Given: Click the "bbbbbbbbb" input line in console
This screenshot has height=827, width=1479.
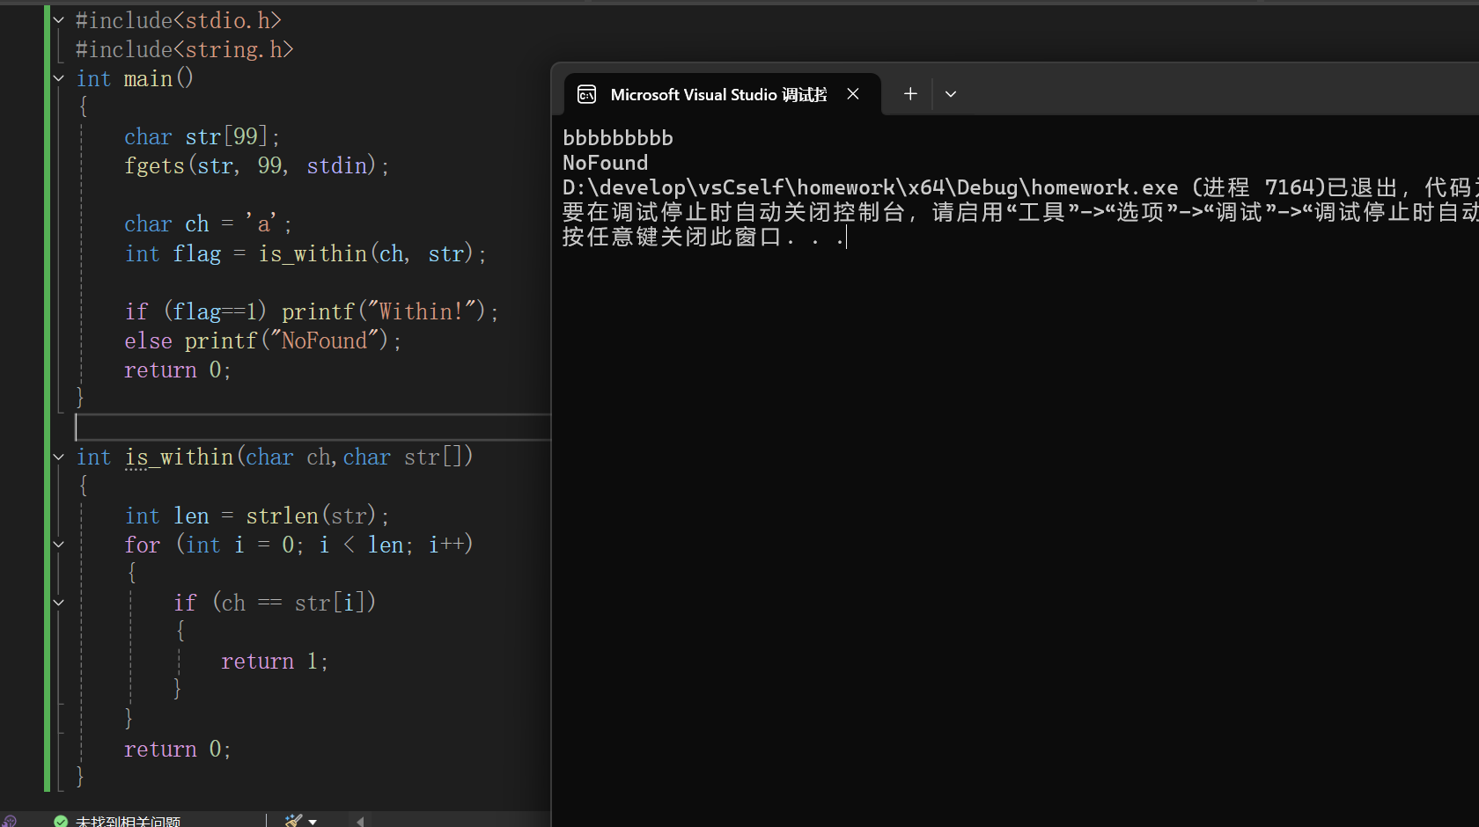Looking at the screenshot, I should [x=618, y=138].
